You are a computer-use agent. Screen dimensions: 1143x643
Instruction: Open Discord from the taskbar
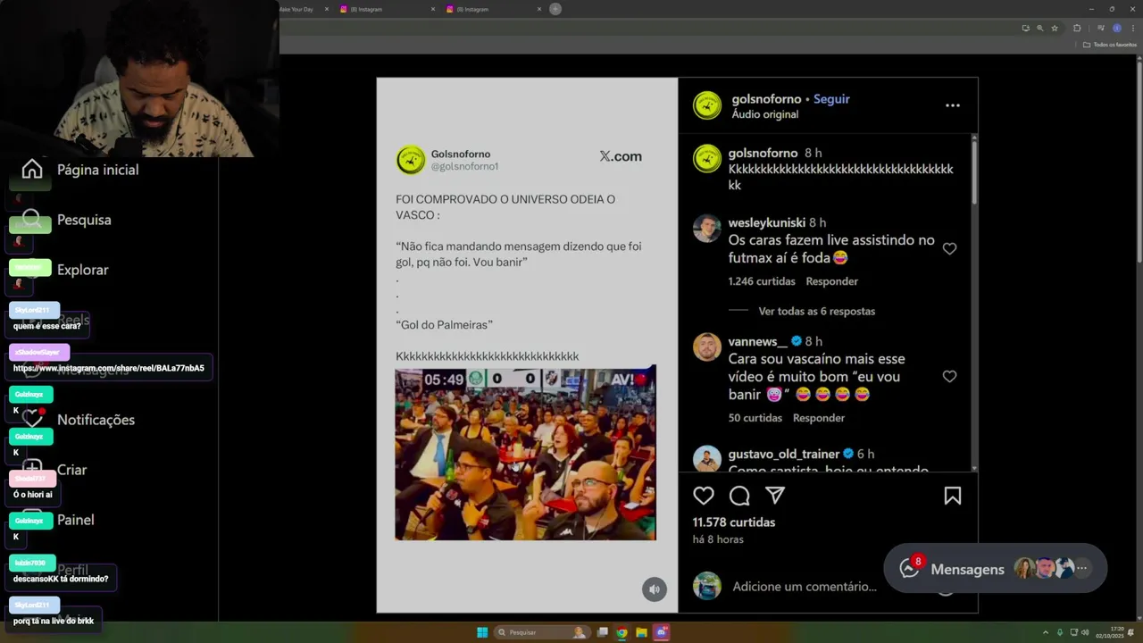662,632
